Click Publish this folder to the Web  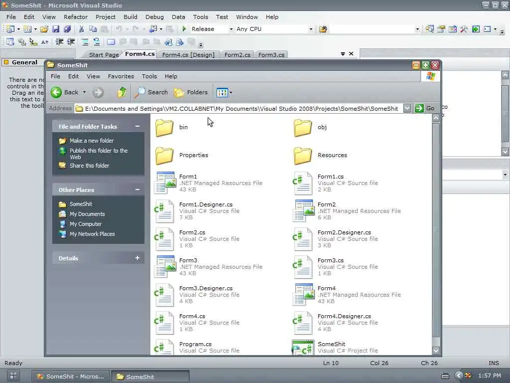(98, 154)
